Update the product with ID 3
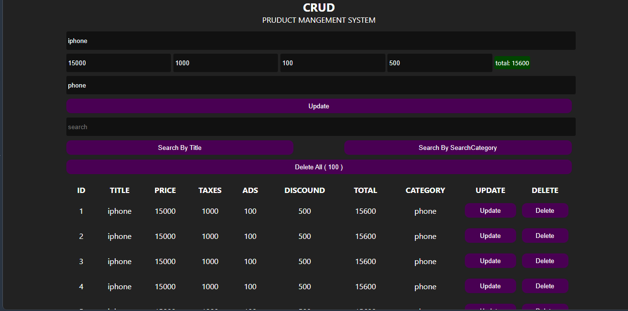 (x=490, y=261)
